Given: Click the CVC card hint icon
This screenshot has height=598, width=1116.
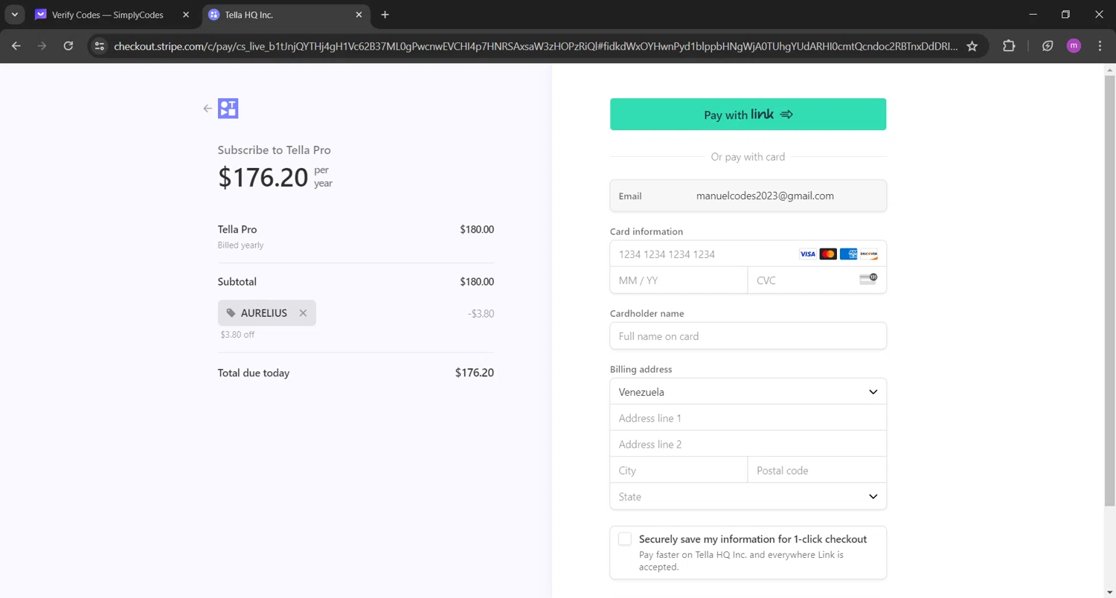Looking at the screenshot, I should pyautogui.click(x=868, y=280).
